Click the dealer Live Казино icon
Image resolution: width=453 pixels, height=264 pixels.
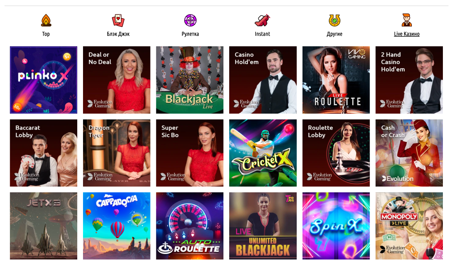(x=407, y=20)
